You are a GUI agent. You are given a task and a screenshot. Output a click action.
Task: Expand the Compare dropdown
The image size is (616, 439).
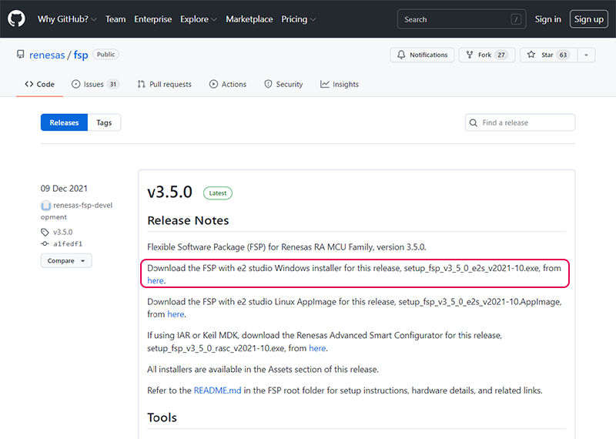[66, 260]
